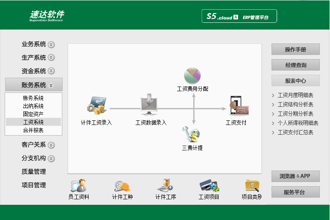Click the 工资费用分配 label
This screenshot has height=220, width=330.
pos(193,89)
